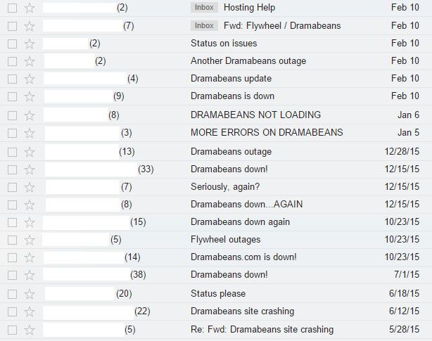The image size is (432, 341).
Task: Check the Seriously, again? row checkbox
Action: 12,188
